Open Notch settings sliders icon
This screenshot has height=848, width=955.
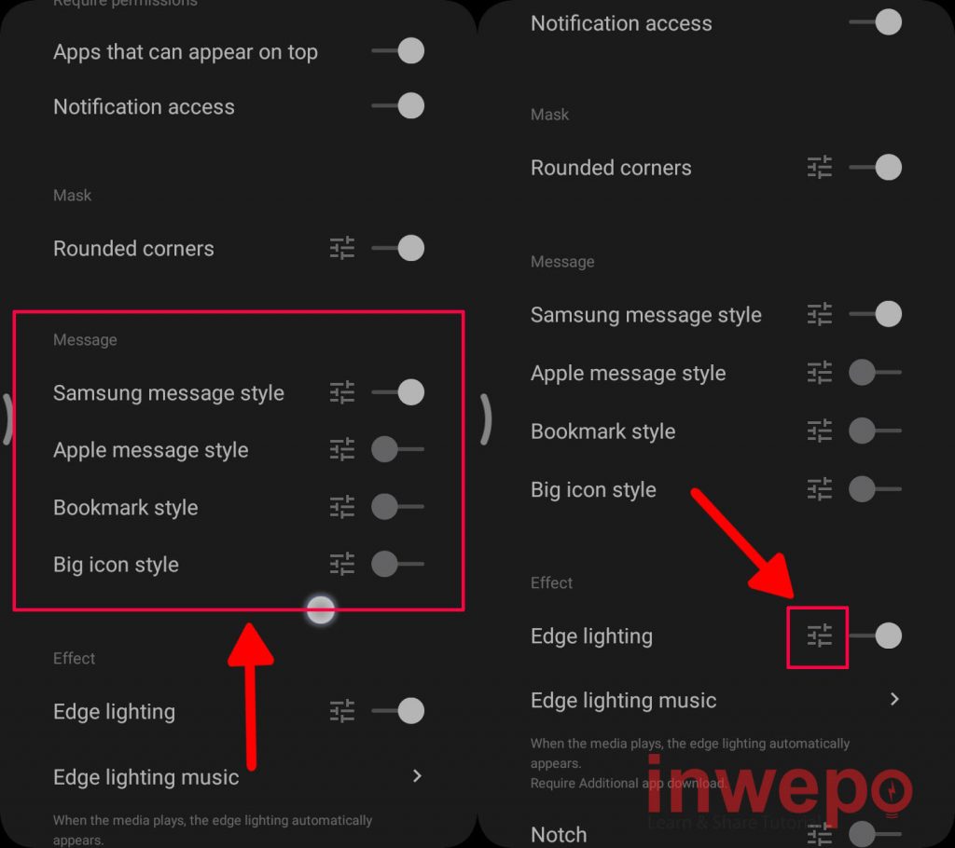point(819,834)
